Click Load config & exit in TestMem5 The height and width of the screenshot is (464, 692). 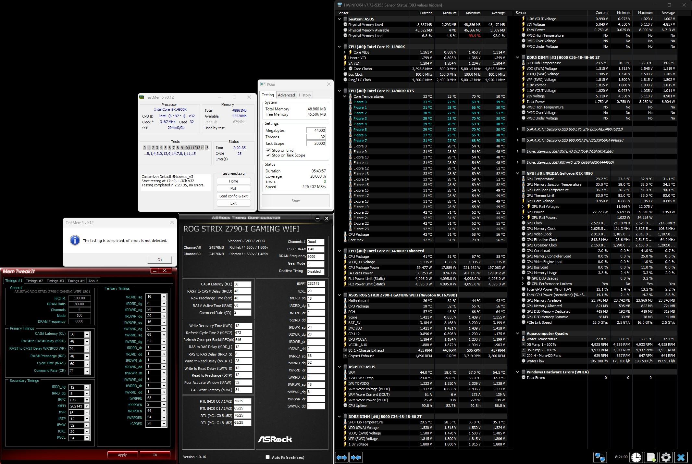[234, 196]
